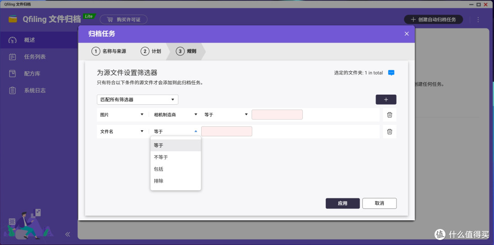Open 概述 in the sidebar

(39, 40)
